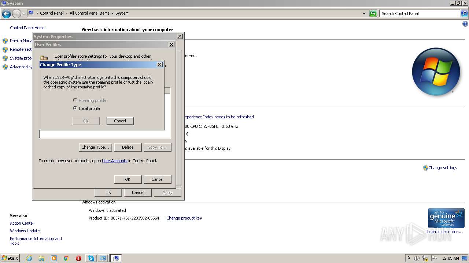Click the greyed OK in Change Profile Type

pos(86,121)
